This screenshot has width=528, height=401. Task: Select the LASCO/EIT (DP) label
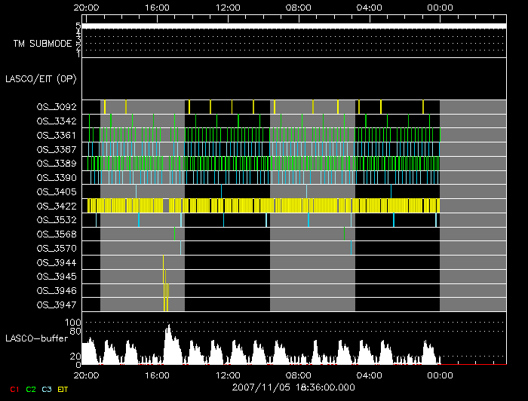click(x=42, y=78)
